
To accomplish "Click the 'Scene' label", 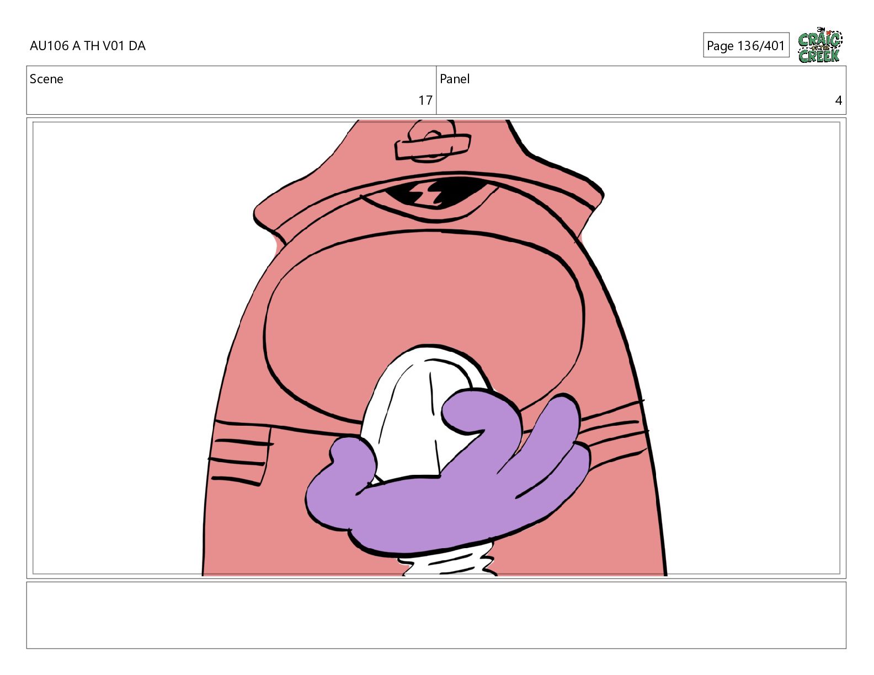I will pyautogui.click(x=46, y=79).
